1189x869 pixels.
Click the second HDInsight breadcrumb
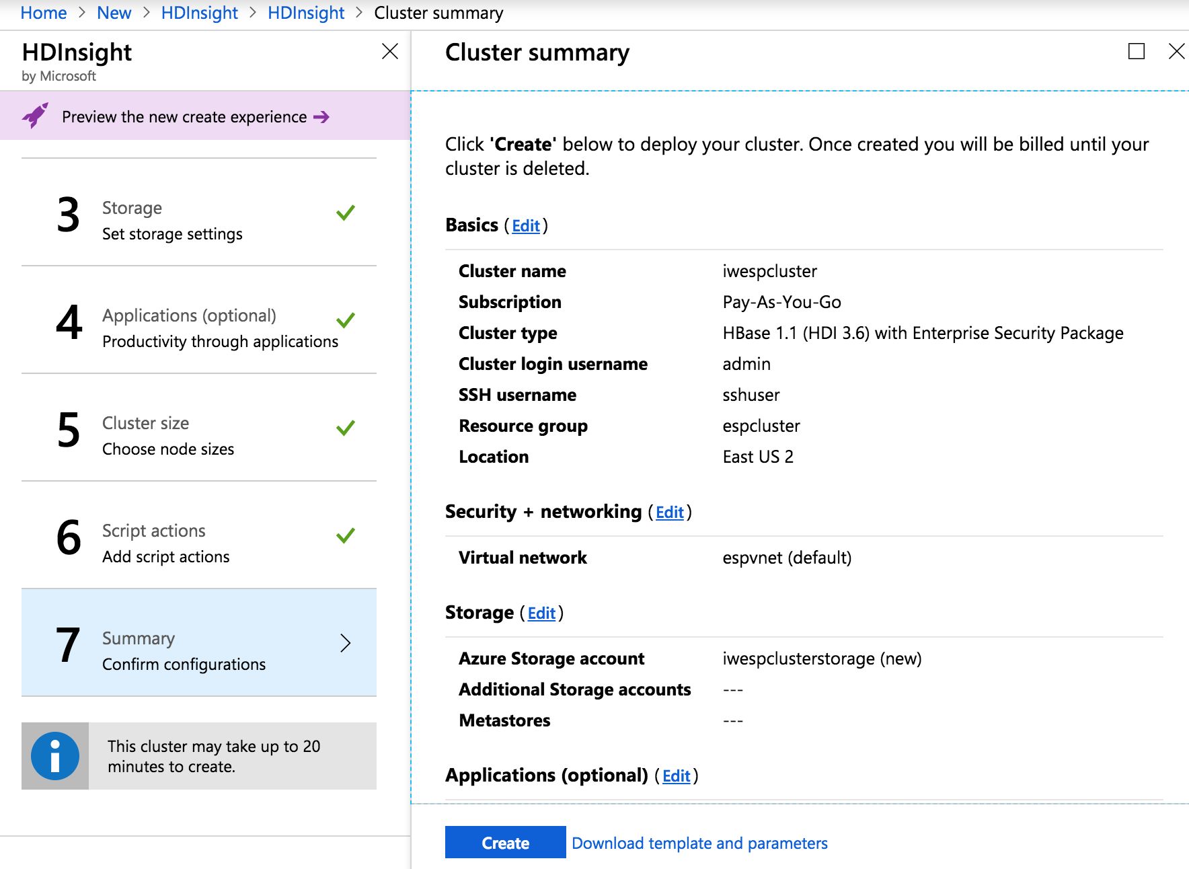306,13
